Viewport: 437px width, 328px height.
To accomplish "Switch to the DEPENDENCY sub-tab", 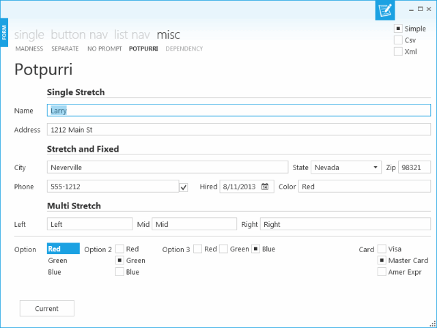I will click(x=184, y=49).
